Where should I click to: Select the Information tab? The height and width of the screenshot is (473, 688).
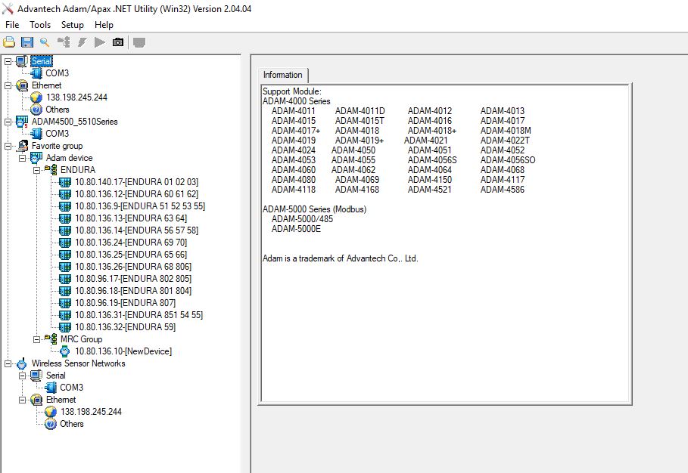coord(283,75)
